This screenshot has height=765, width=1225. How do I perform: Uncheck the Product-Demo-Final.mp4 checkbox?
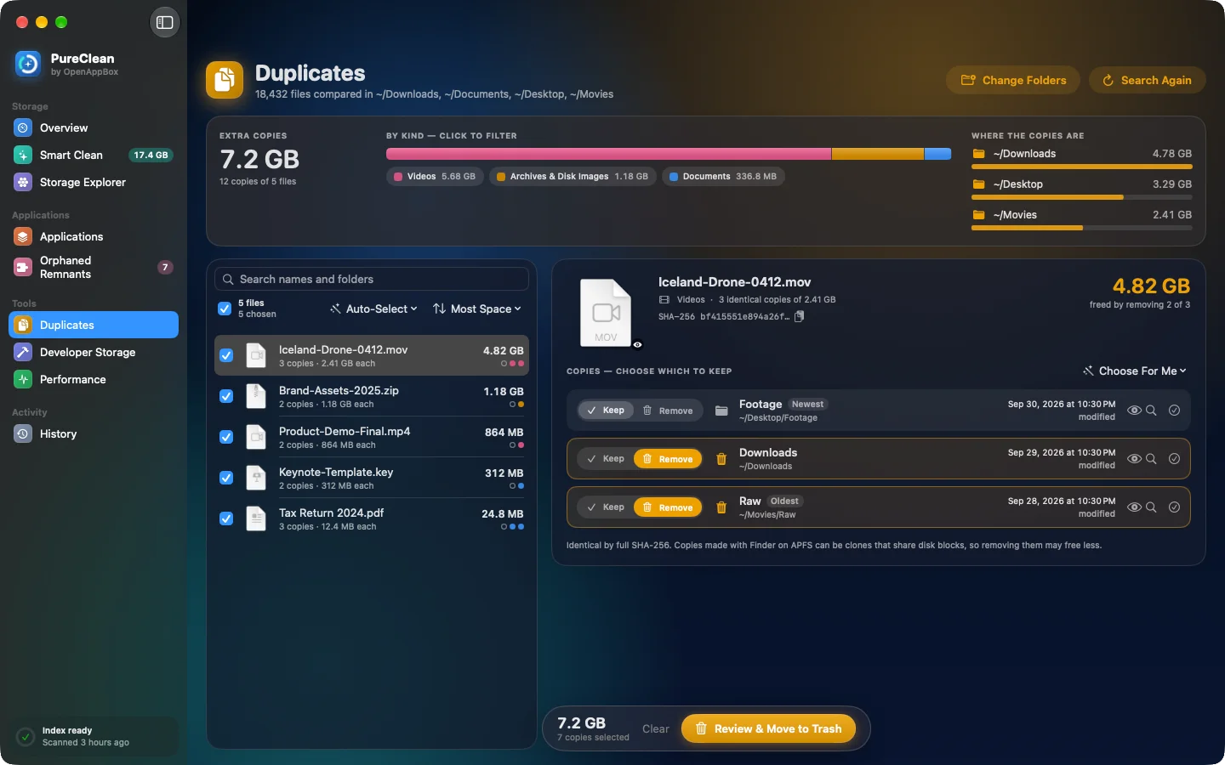[226, 437]
